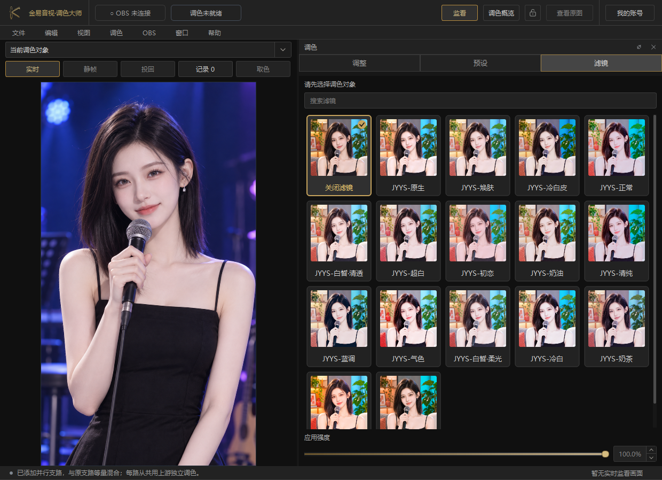Open the 调色概览 overview

[x=501, y=13]
